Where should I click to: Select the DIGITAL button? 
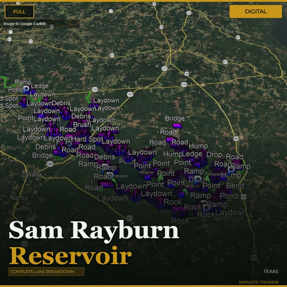click(256, 11)
